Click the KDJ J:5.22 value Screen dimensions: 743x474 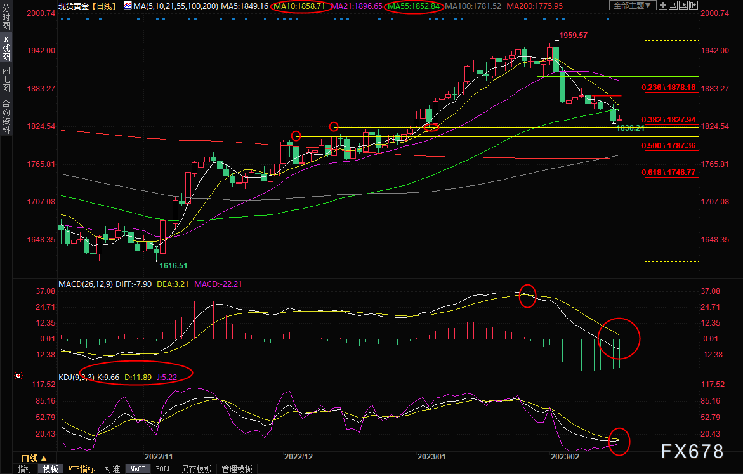(167, 378)
